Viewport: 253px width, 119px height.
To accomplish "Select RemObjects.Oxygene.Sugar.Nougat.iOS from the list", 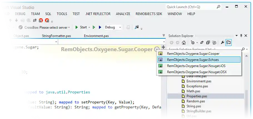I will point(196,66).
